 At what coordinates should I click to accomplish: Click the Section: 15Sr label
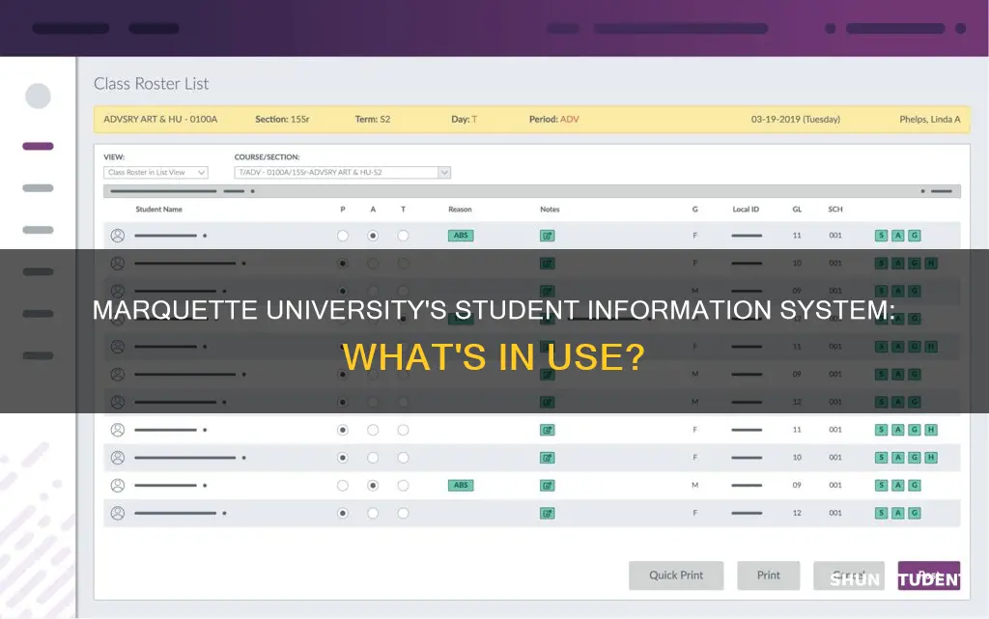pos(282,119)
